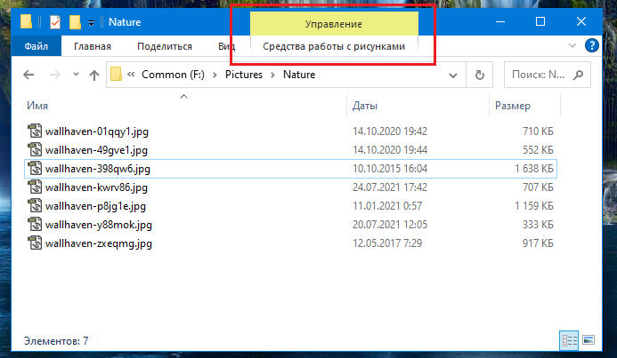Click the Properties checkmark icon in title bar
The height and width of the screenshot is (358, 617).
54,21
